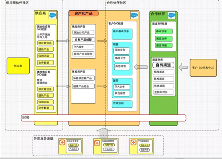The width and height of the screenshot is (222, 159).
Task: Click the 财务 horizontal bar
Action: pos(104,118)
